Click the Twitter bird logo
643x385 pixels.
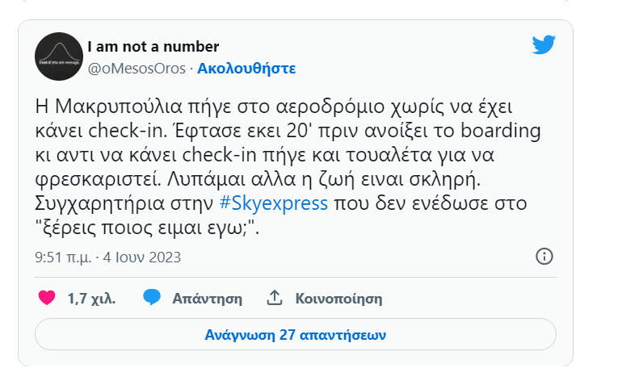pyautogui.click(x=544, y=45)
